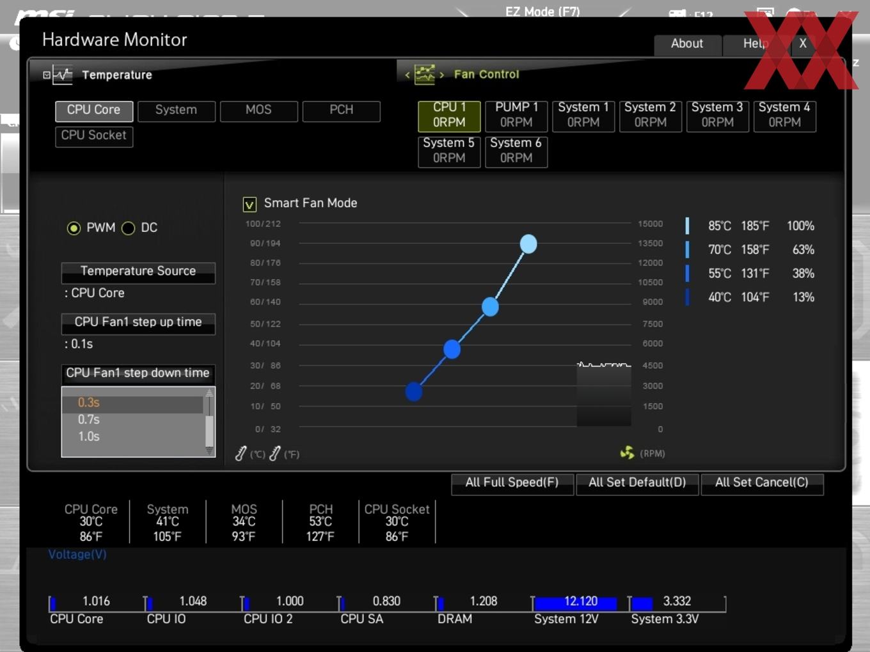This screenshot has height=652, width=870.
Task: Click the CPU SA voltage 0.830
Action: [x=386, y=602]
